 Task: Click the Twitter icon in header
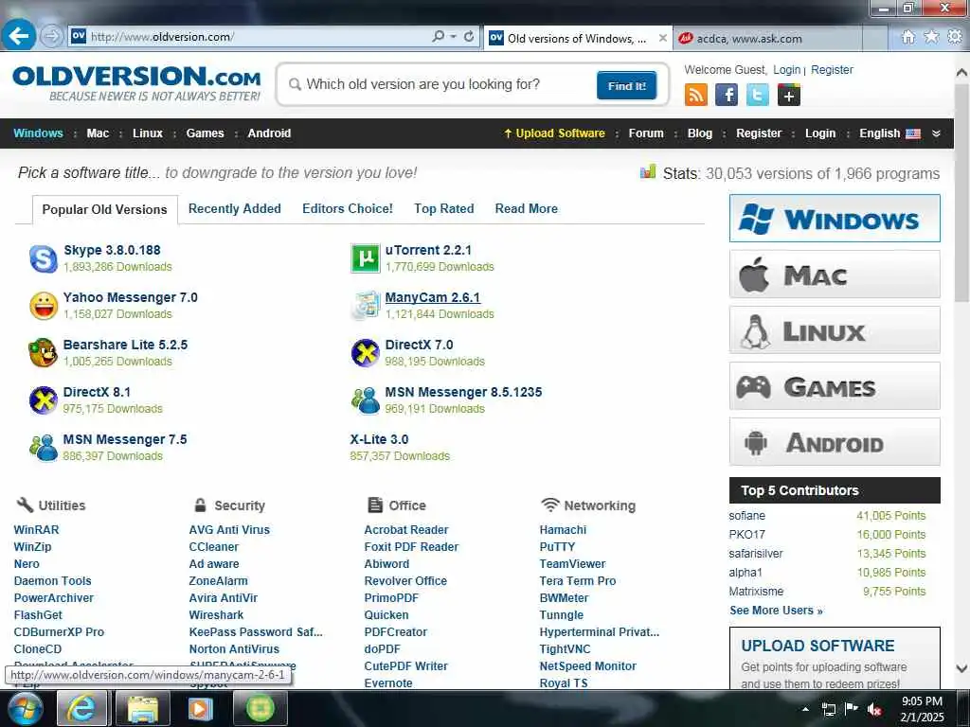pyautogui.click(x=758, y=96)
